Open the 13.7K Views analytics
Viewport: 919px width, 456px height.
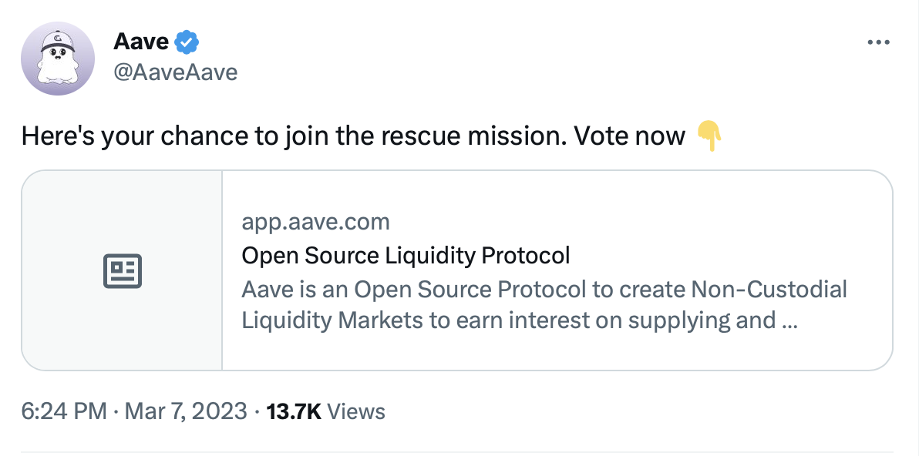coord(326,411)
